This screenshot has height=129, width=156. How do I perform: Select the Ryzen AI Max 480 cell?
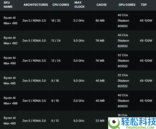10,121
